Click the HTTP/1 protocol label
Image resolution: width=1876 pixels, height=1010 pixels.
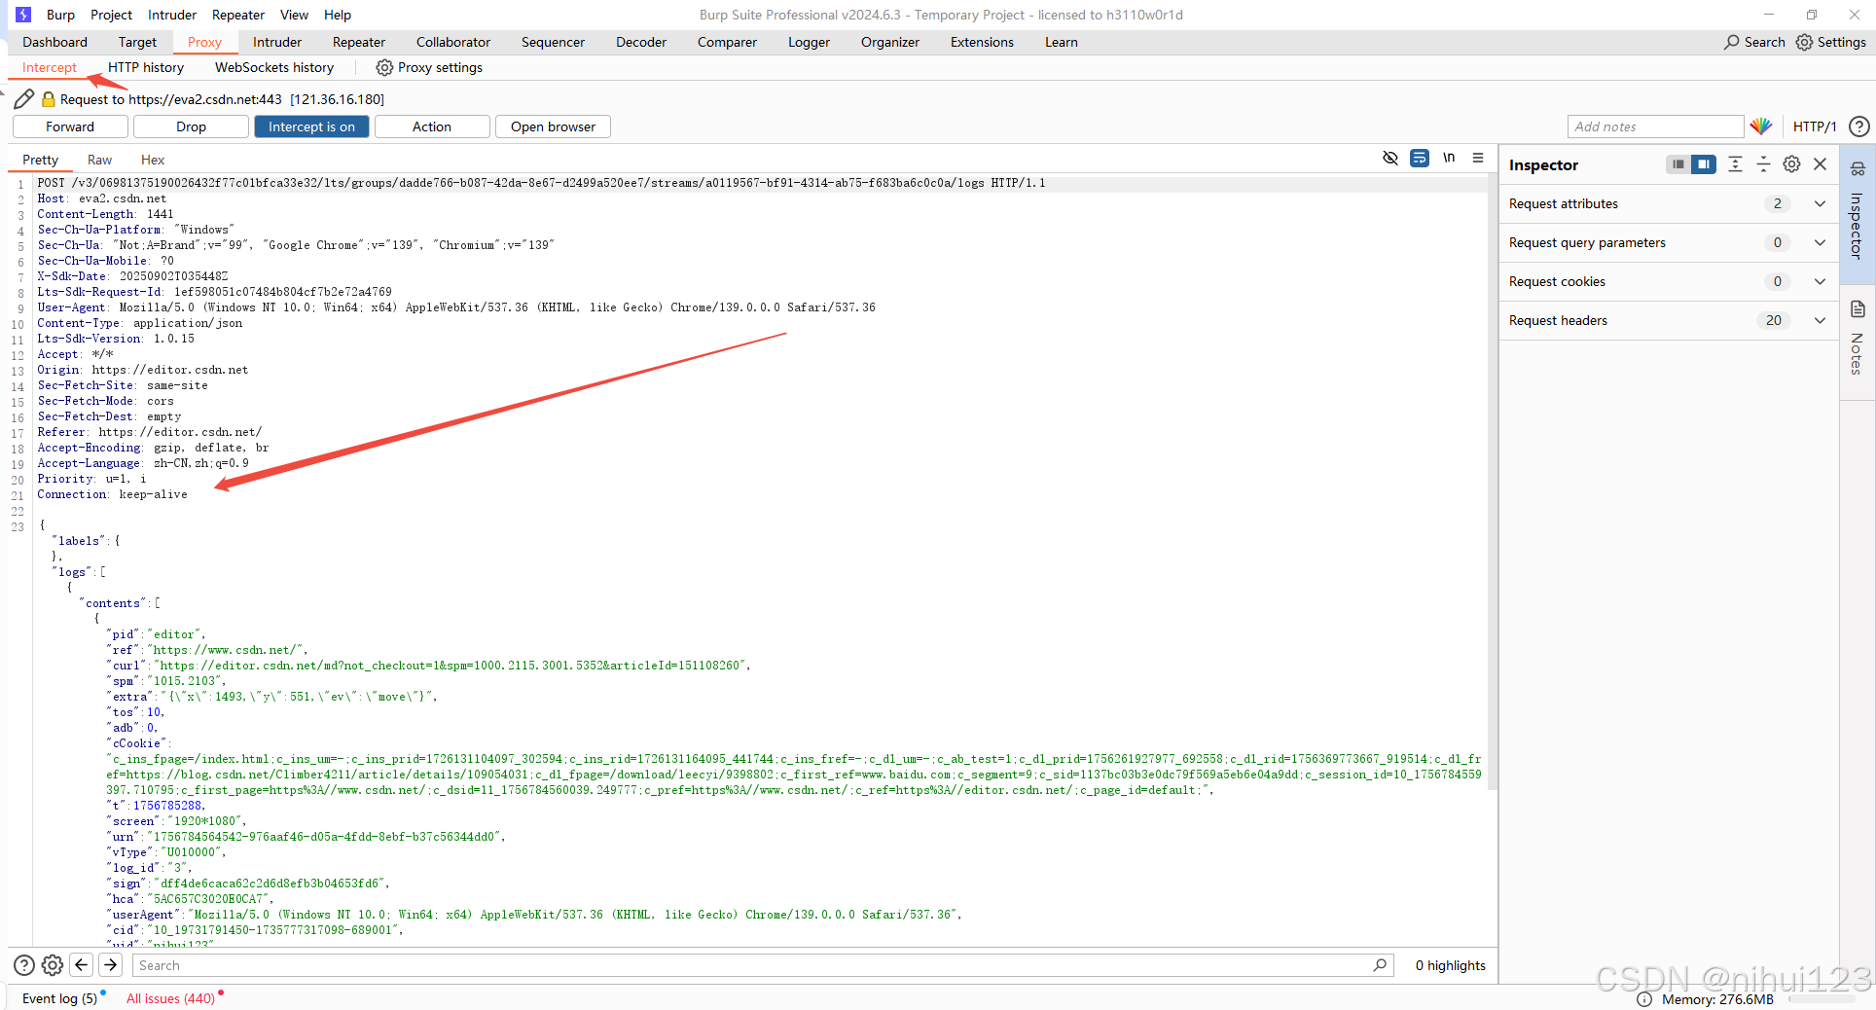(1814, 126)
